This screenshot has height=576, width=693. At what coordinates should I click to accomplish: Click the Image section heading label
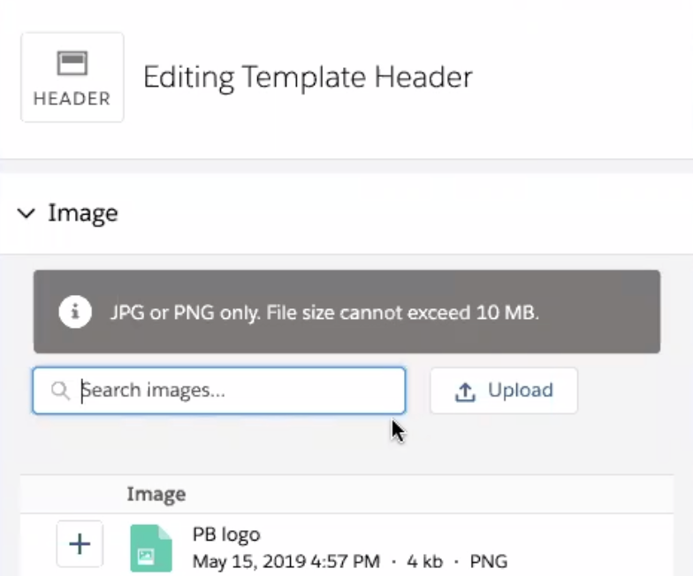83,214
